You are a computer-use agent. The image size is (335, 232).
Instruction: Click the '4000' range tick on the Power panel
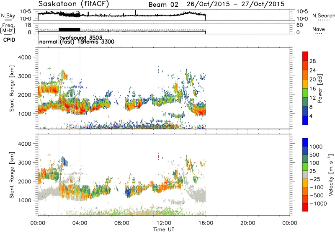pos(25,57)
